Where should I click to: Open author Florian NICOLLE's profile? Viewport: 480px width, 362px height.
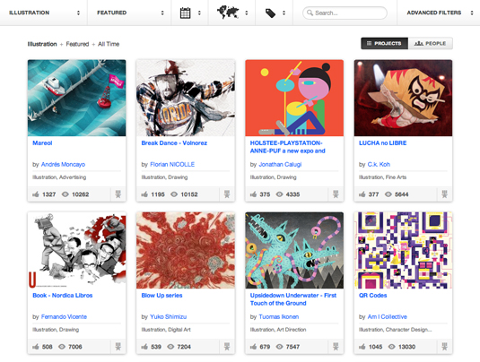pyautogui.click(x=172, y=165)
